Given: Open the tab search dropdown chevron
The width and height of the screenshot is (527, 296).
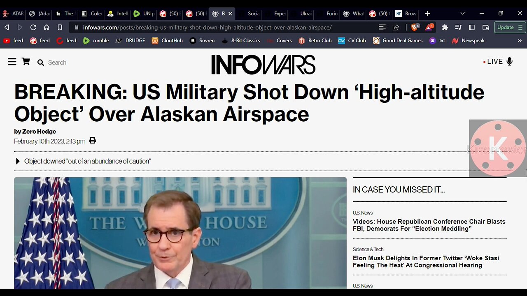Looking at the screenshot, I should click(462, 14).
